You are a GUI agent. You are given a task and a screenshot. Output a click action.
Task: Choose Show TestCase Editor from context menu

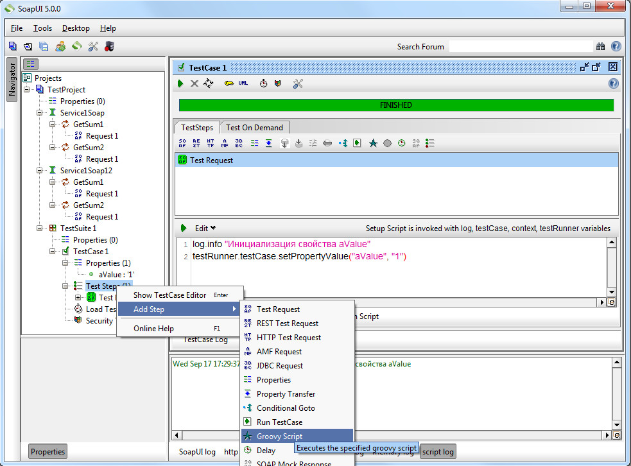coord(180,295)
